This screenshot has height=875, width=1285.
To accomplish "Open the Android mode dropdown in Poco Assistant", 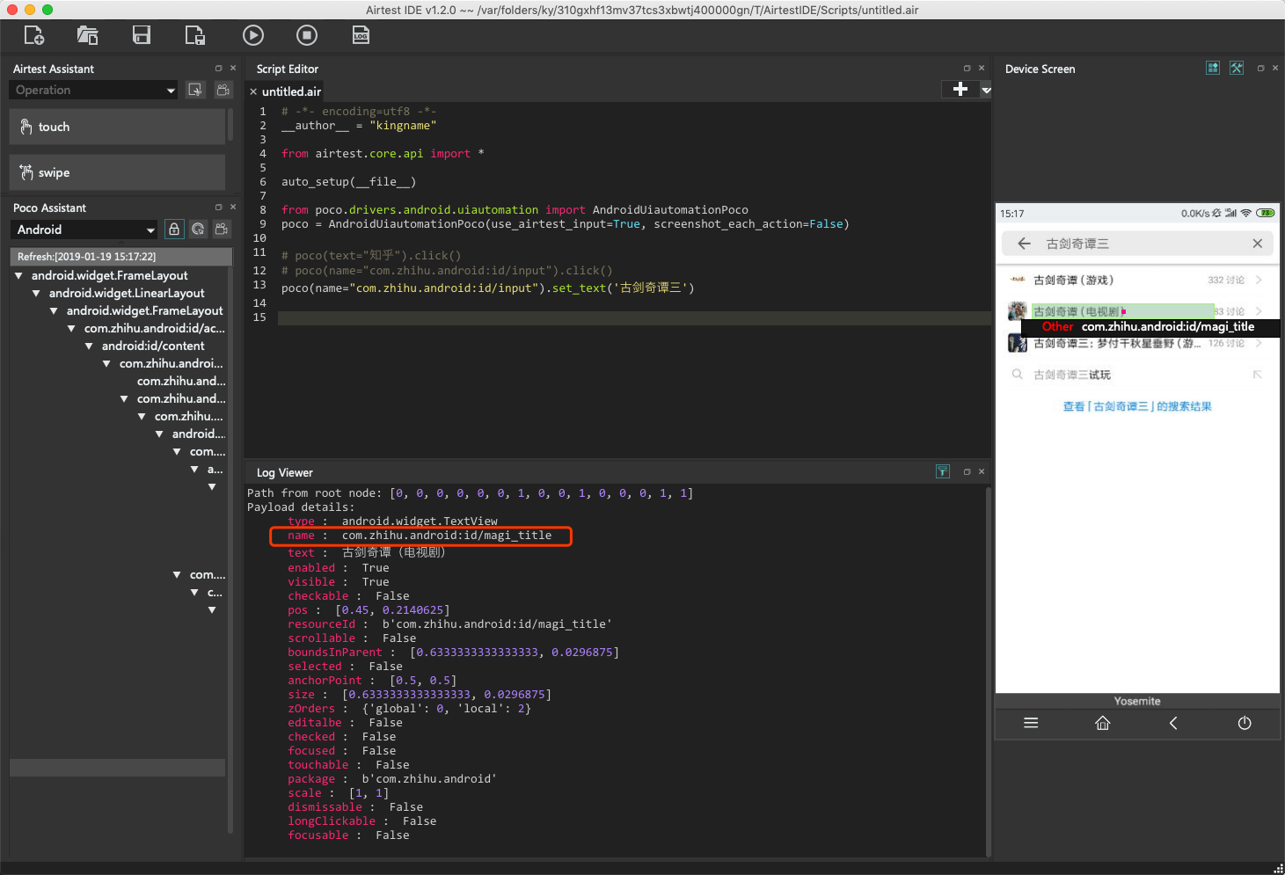I will click(x=84, y=230).
